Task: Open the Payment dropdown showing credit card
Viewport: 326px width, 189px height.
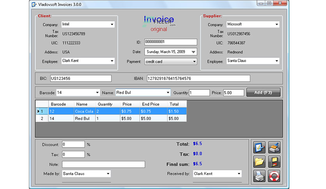Action: point(194,61)
